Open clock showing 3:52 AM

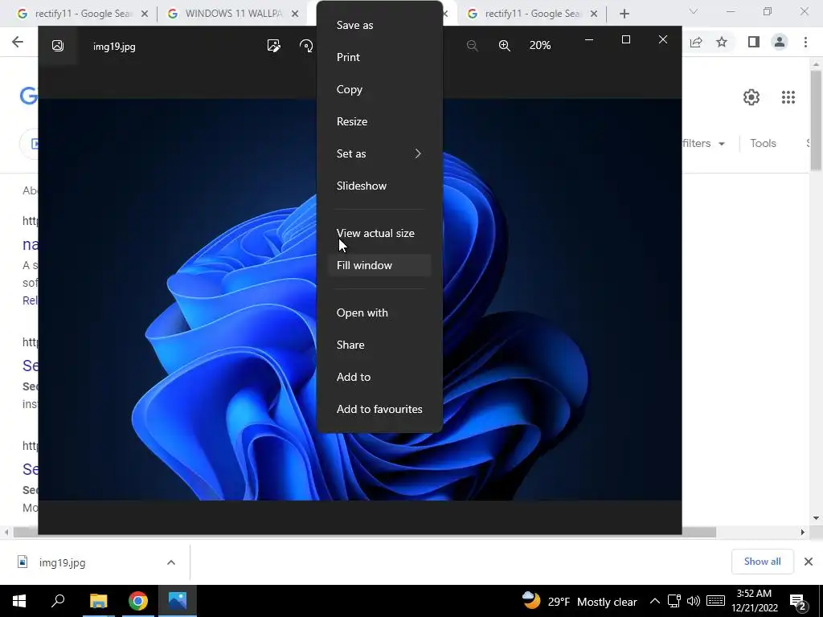click(754, 601)
